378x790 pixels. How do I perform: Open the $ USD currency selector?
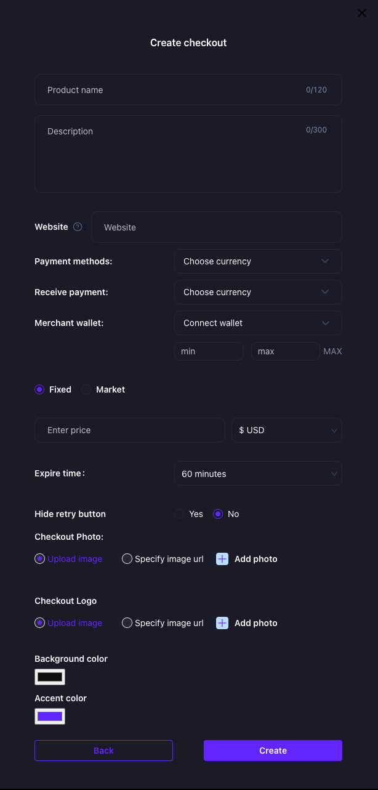pyautogui.click(x=286, y=430)
